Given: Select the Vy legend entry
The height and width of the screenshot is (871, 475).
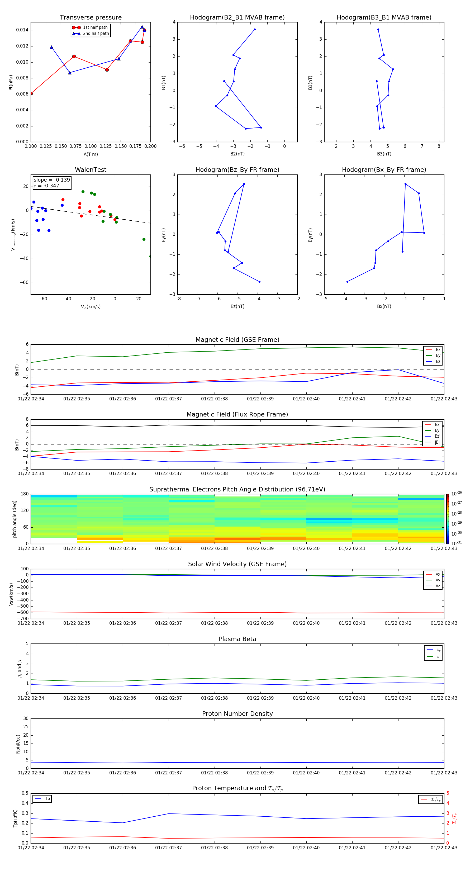Looking at the screenshot, I should (x=433, y=580).
